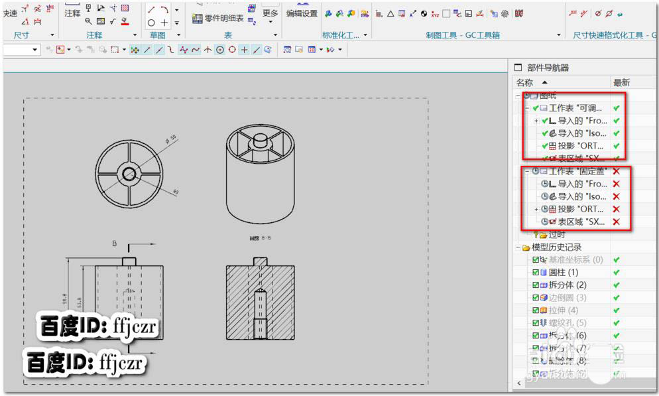Expand the 投影 "ORT..." node under 固定盖
Image resolution: width=659 pixels, height=396 pixels.
[x=536, y=210]
